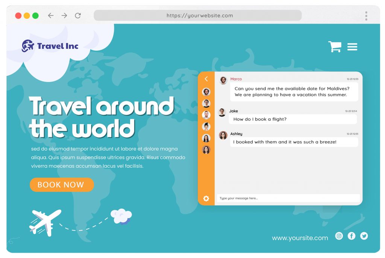The image size is (385, 258).
Task: Open browser options via the three-dot menu
Action: (366, 15)
